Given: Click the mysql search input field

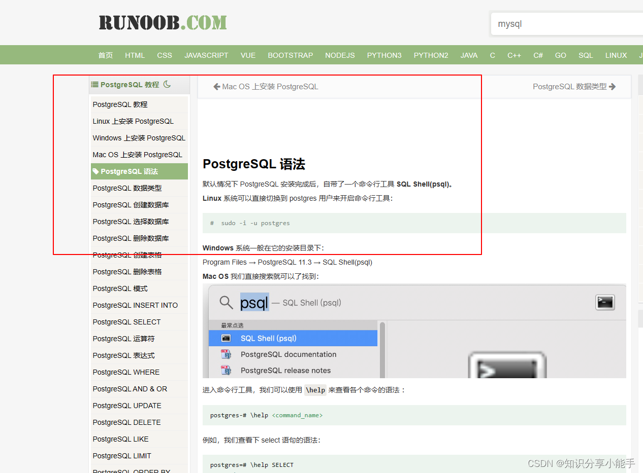Looking at the screenshot, I should [567, 24].
